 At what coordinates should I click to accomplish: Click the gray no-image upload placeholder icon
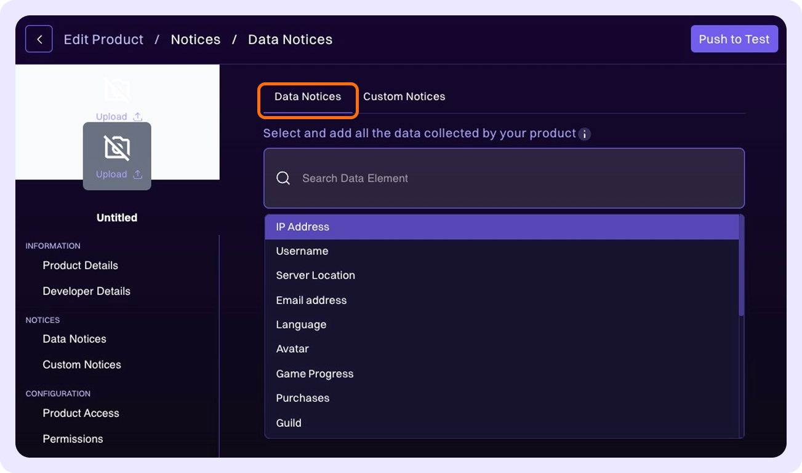117,148
